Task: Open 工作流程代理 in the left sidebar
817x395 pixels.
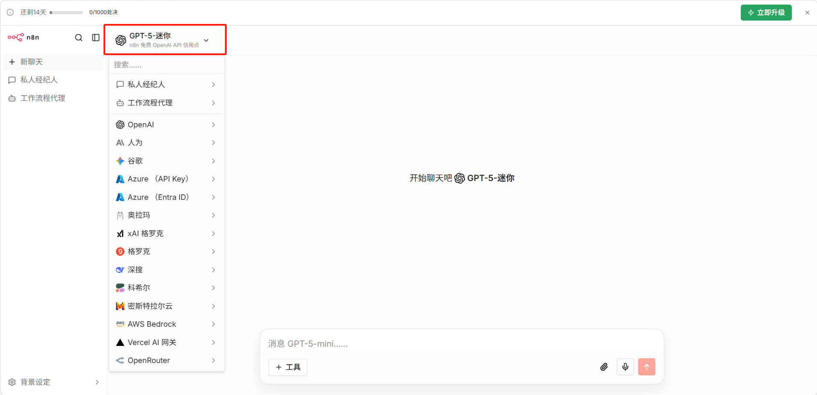Action: tap(53, 98)
